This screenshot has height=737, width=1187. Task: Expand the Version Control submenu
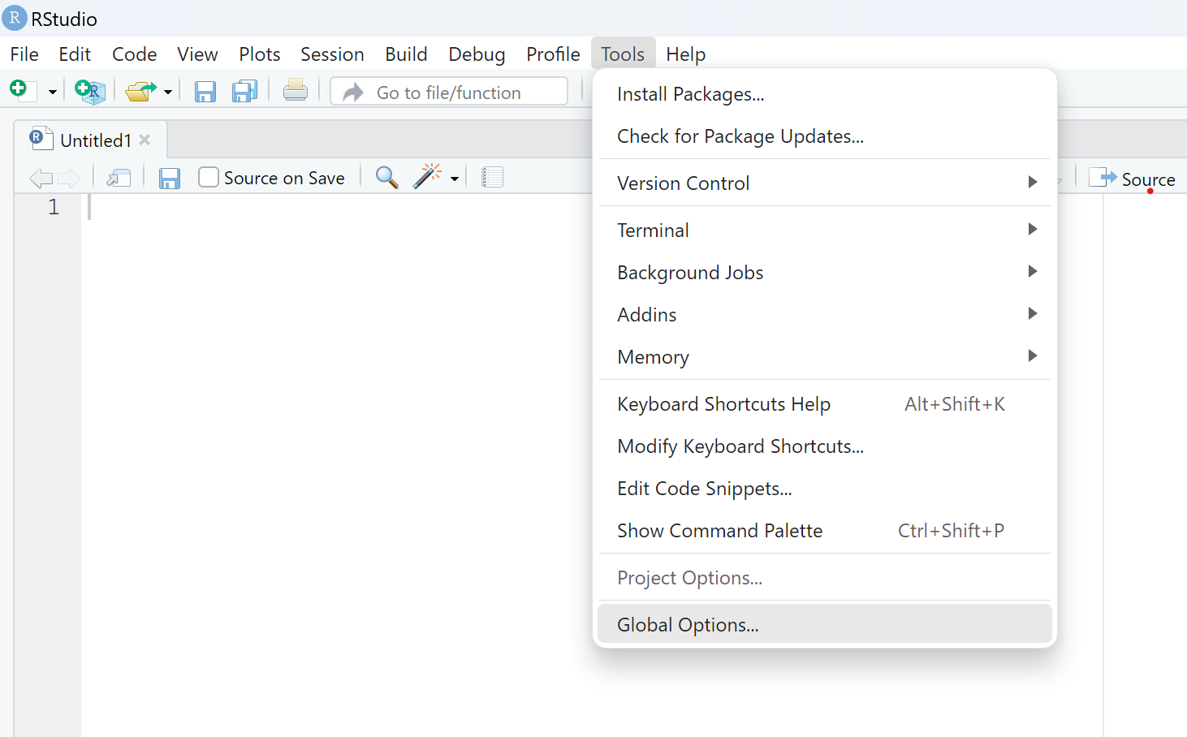pos(824,183)
